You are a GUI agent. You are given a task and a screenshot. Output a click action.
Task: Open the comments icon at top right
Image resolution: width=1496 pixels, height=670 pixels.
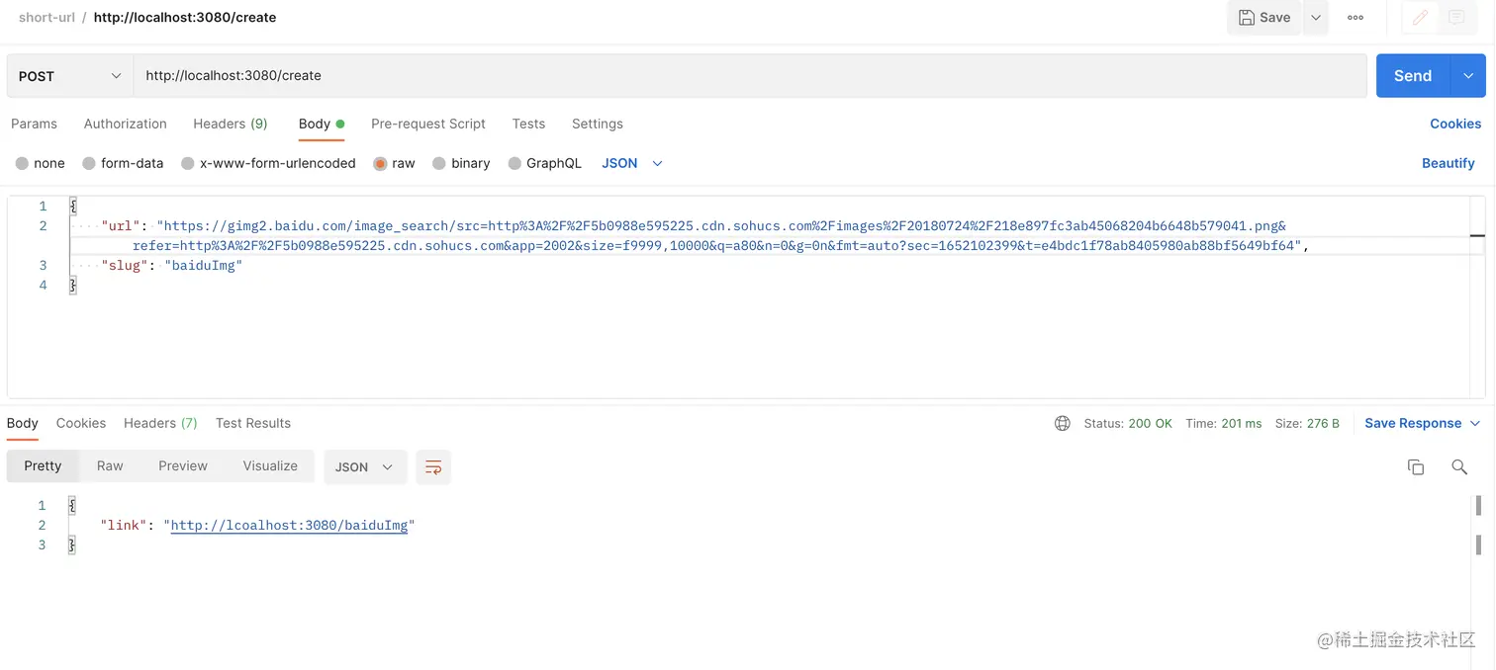pyautogui.click(x=1456, y=18)
